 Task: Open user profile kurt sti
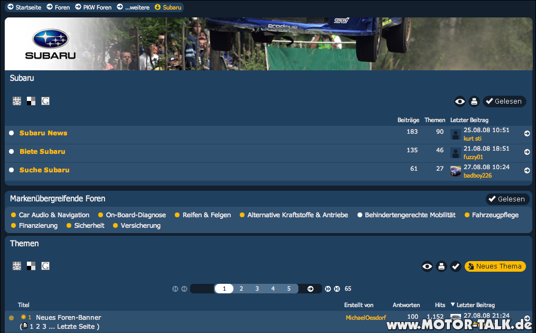pos(473,138)
